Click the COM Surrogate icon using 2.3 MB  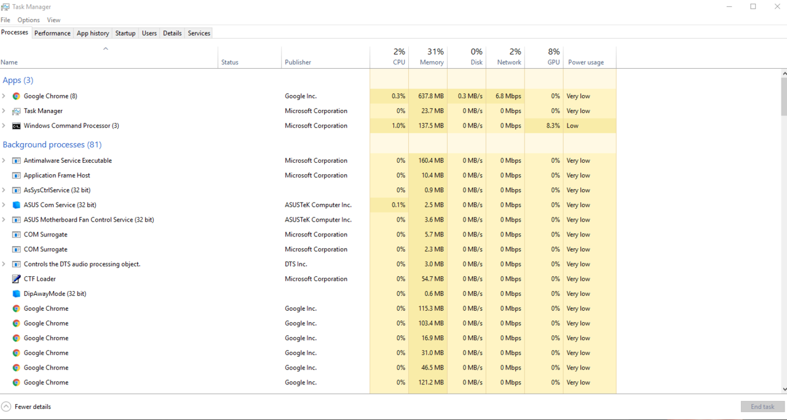[17, 249]
